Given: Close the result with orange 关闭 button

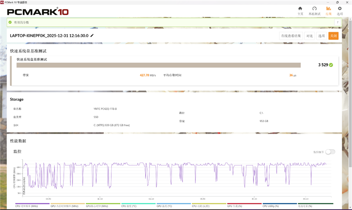Looking at the screenshot, I should click(x=334, y=36).
